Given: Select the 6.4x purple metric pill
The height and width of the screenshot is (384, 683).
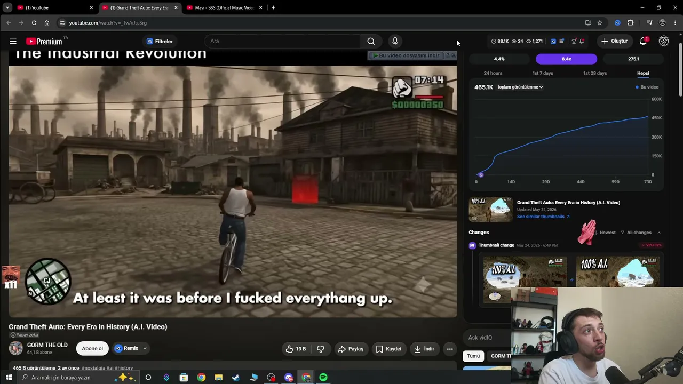Looking at the screenshot, I should click(566, 59).
